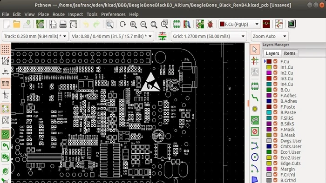Screen dimensions: 326x183
Task: Open the Route menu
Action: [58, 14]
